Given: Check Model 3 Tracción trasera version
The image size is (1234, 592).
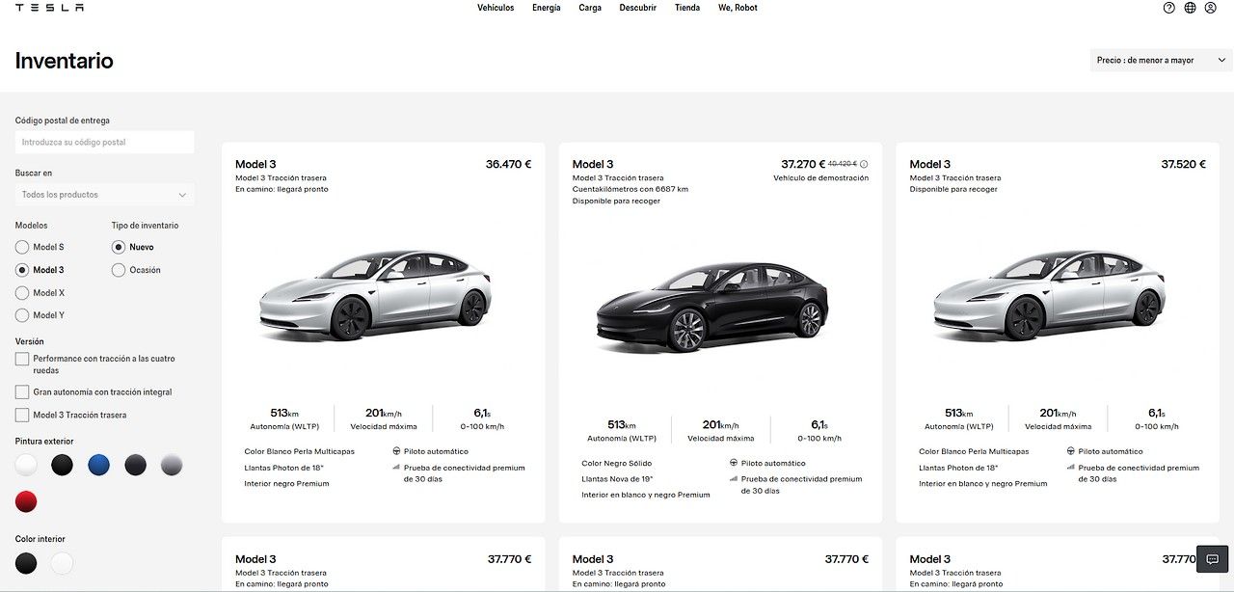Looking at the screenshot, I should (22, 416).
